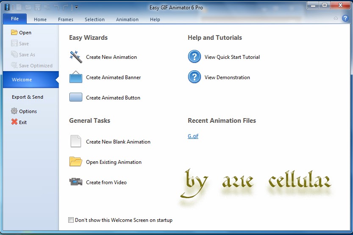Click the Redo arrow in title bar
This screenshot has height=235, width=353.
pyautogui.click(x=66, y=8)
